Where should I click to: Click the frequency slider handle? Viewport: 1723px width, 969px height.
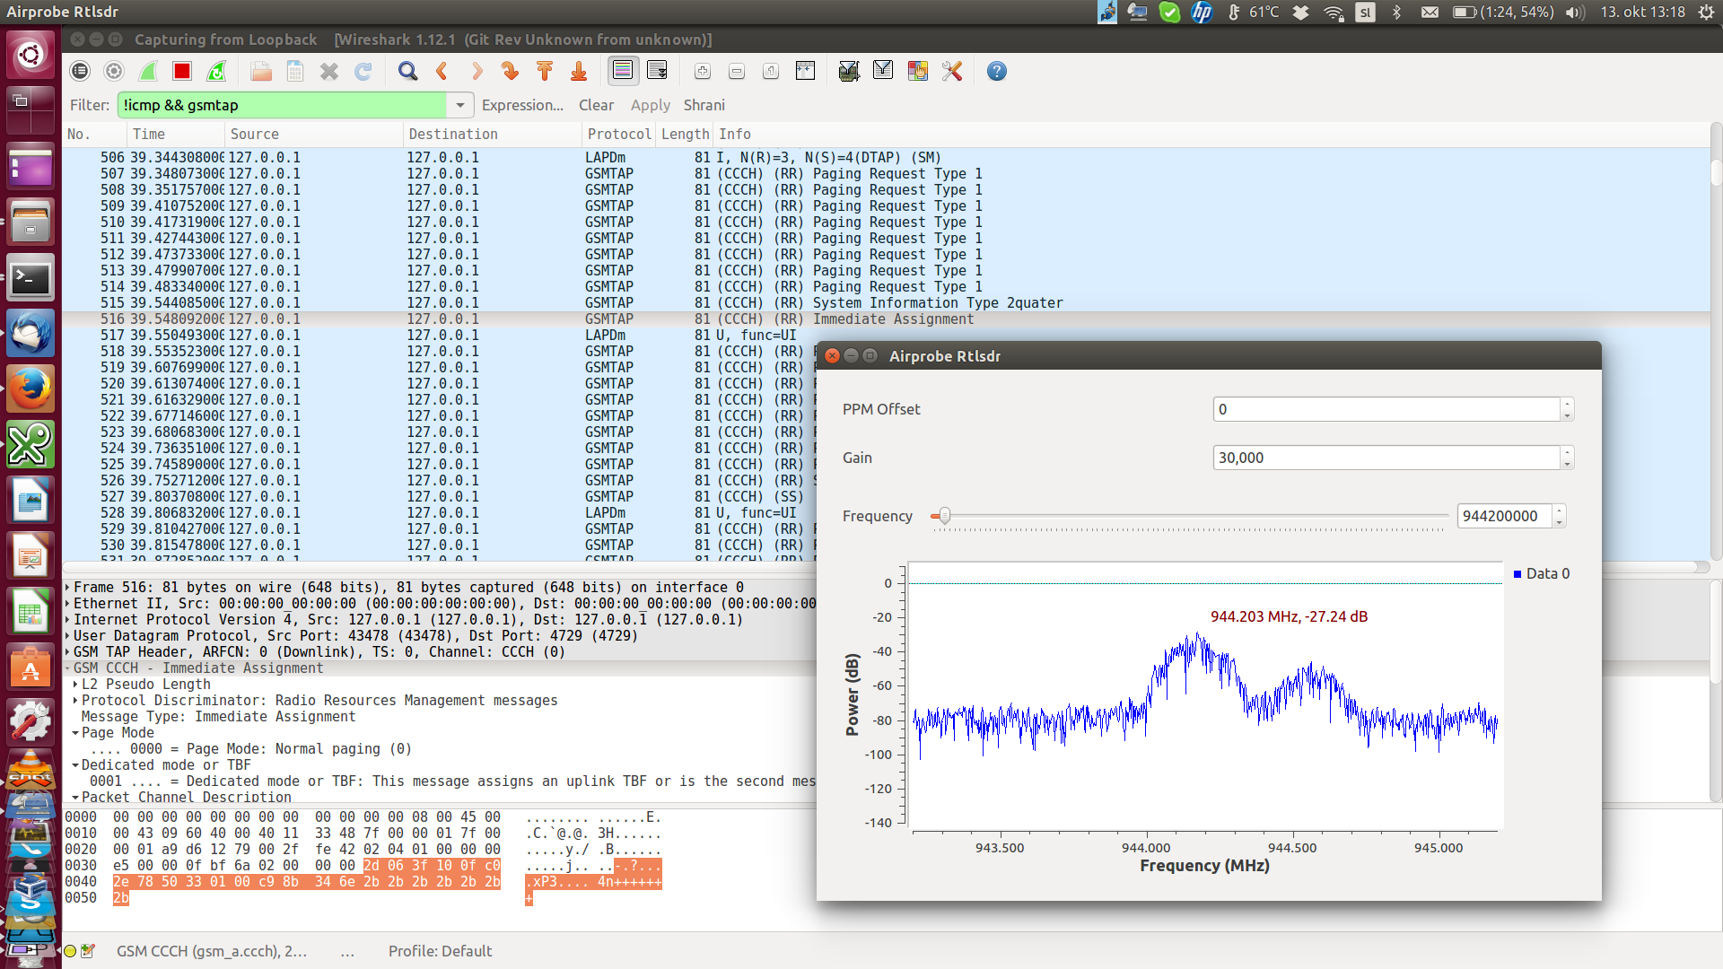(x=944, y=516)
